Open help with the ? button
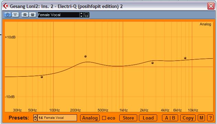Viewport: 217px width, 124px height. pos(210,118)
